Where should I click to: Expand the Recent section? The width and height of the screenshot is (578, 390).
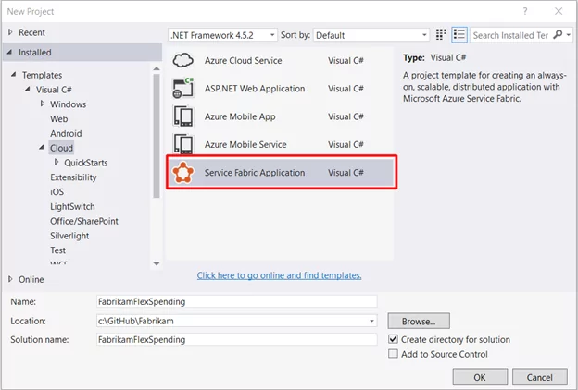tap(10, 32)
